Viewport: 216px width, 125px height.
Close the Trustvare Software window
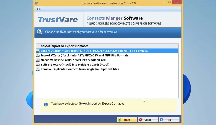tap(177, 3)
